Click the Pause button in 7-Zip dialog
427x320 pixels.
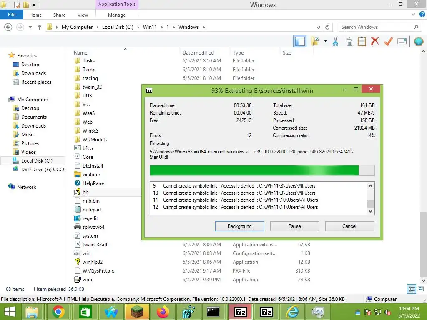click(x=295, y=226)
